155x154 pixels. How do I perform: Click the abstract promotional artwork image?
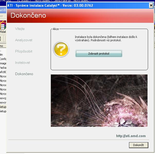pyautogui.click(x=99, y=101)
